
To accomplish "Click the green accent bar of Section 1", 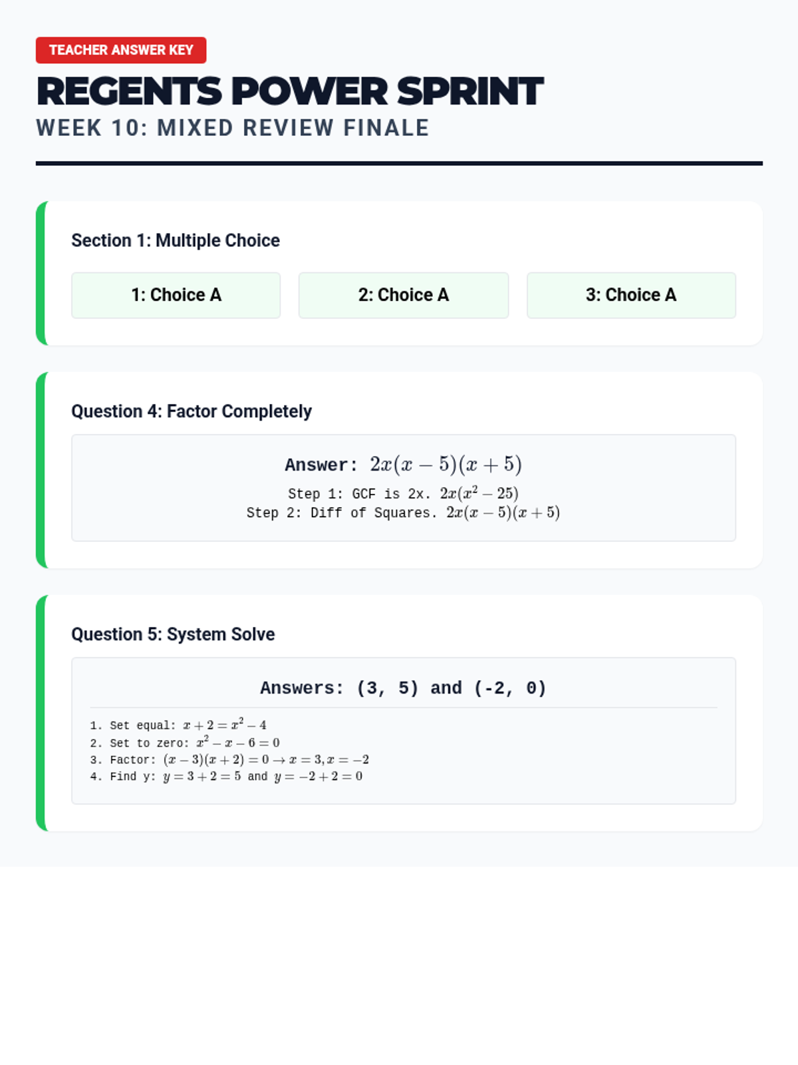I will [41, 273].
